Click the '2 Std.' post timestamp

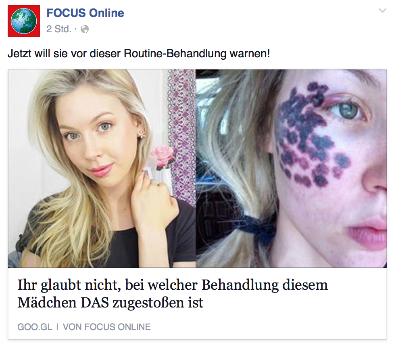pyautogui.click(x=59, y=29)
